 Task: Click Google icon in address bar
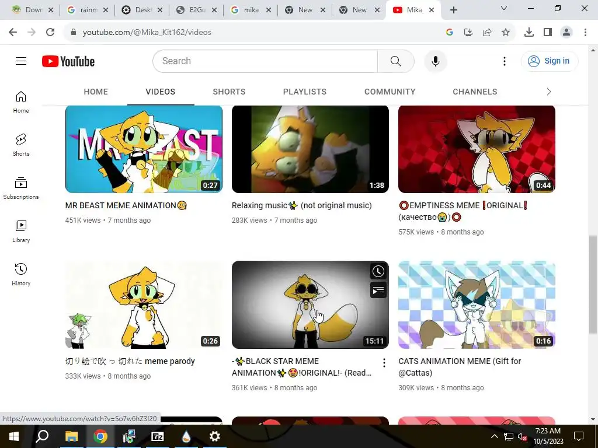point(449,33)
